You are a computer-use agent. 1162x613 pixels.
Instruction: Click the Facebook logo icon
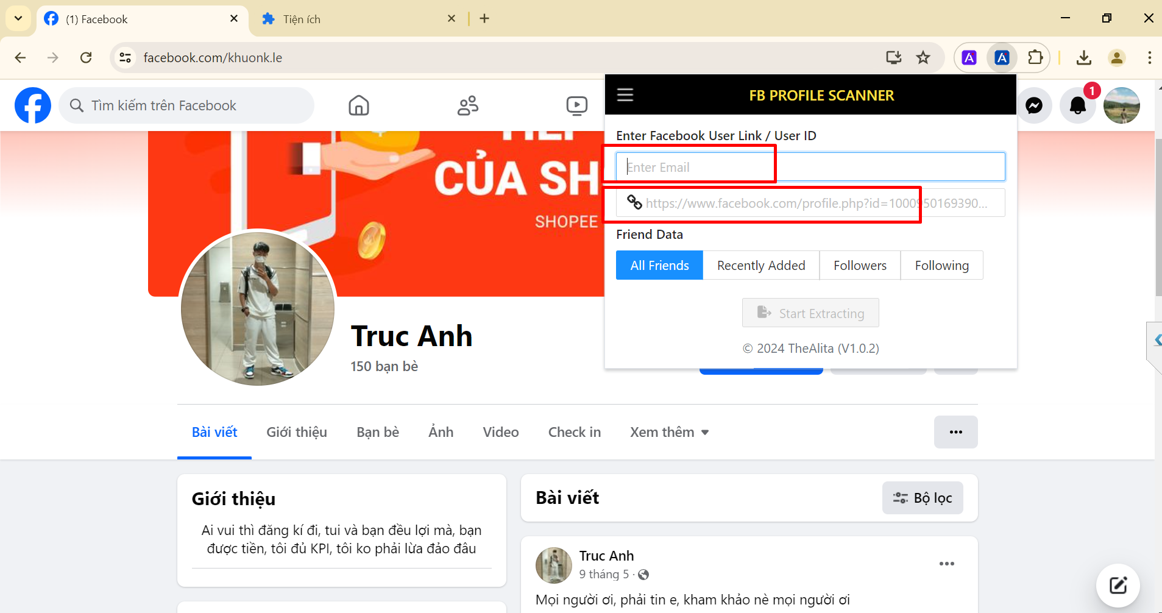pos(33,105)
